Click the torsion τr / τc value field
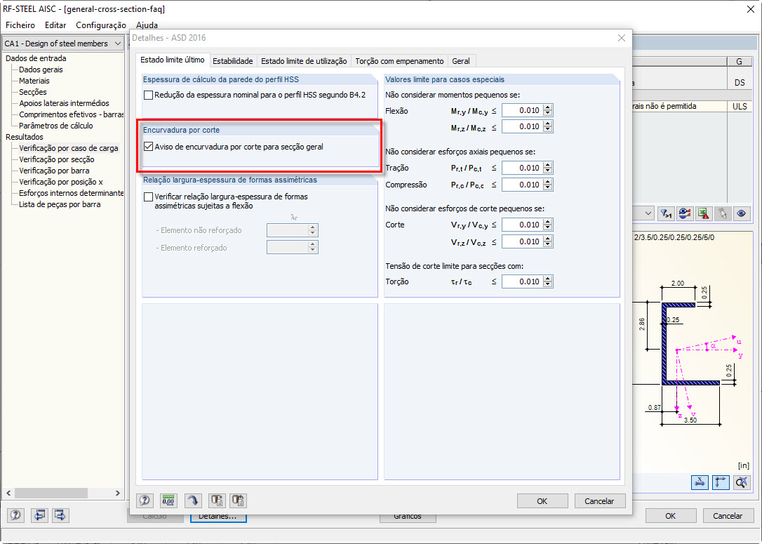The height and width of the screenshot is (544, 762). pyautogui.click(x=523, y=281)
